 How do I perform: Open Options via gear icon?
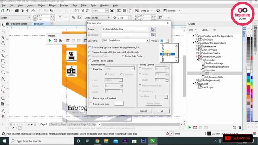(158, 11)
